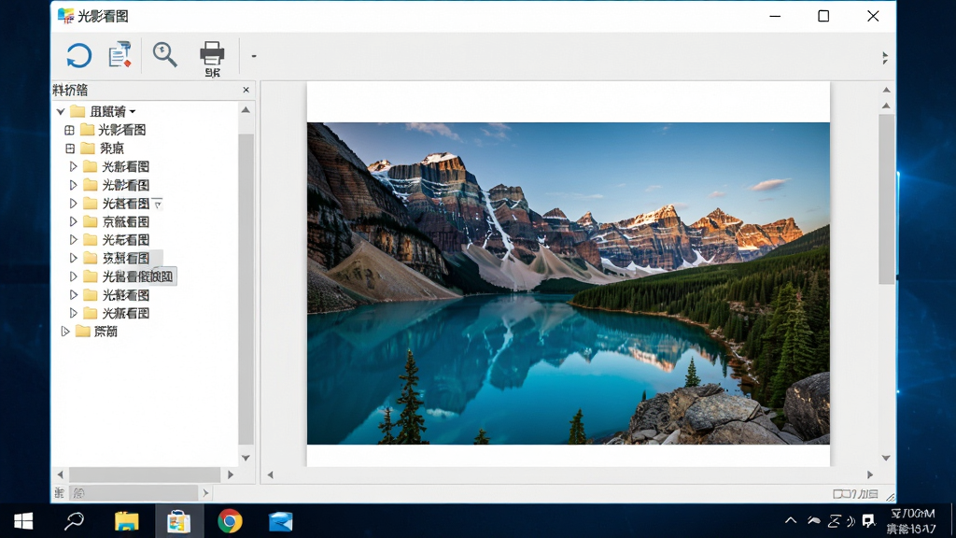
Task: Select the magnifying glass zoom tool
Action: (x=164, y=54)
